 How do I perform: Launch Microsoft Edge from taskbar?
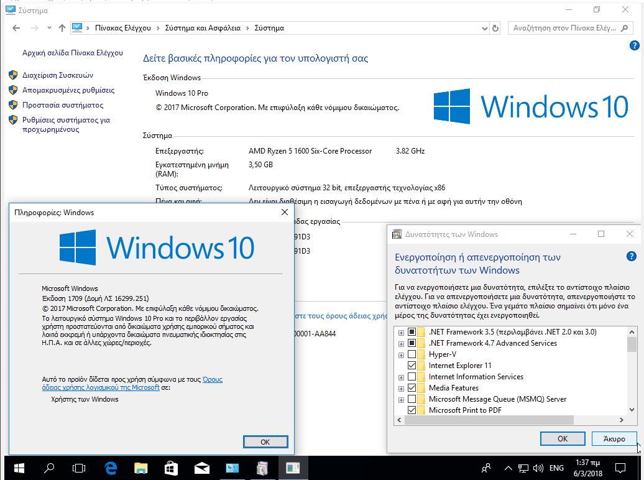pyautogui.click(x=111, y=468)
